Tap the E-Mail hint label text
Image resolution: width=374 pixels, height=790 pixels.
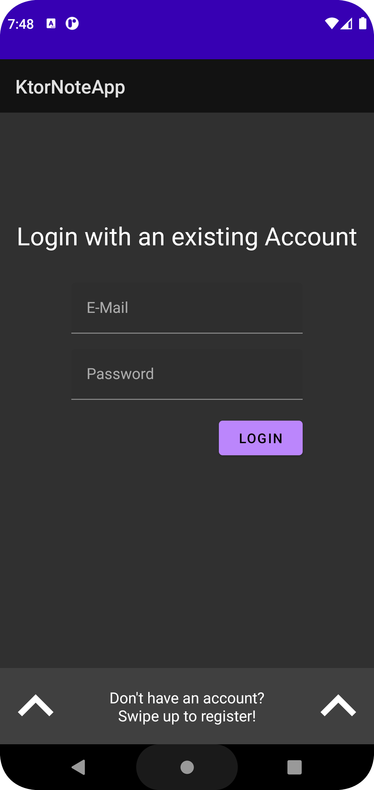(107, 308)
